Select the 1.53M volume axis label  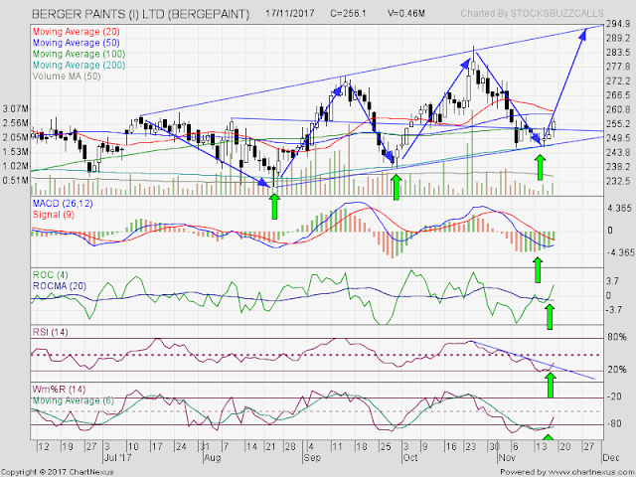pyautogui.click(x=16, y=152)
